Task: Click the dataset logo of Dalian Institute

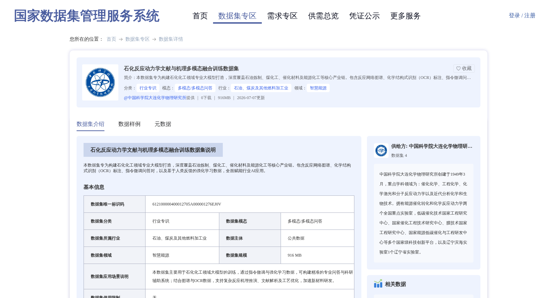Action: click(x=100, y=82)
